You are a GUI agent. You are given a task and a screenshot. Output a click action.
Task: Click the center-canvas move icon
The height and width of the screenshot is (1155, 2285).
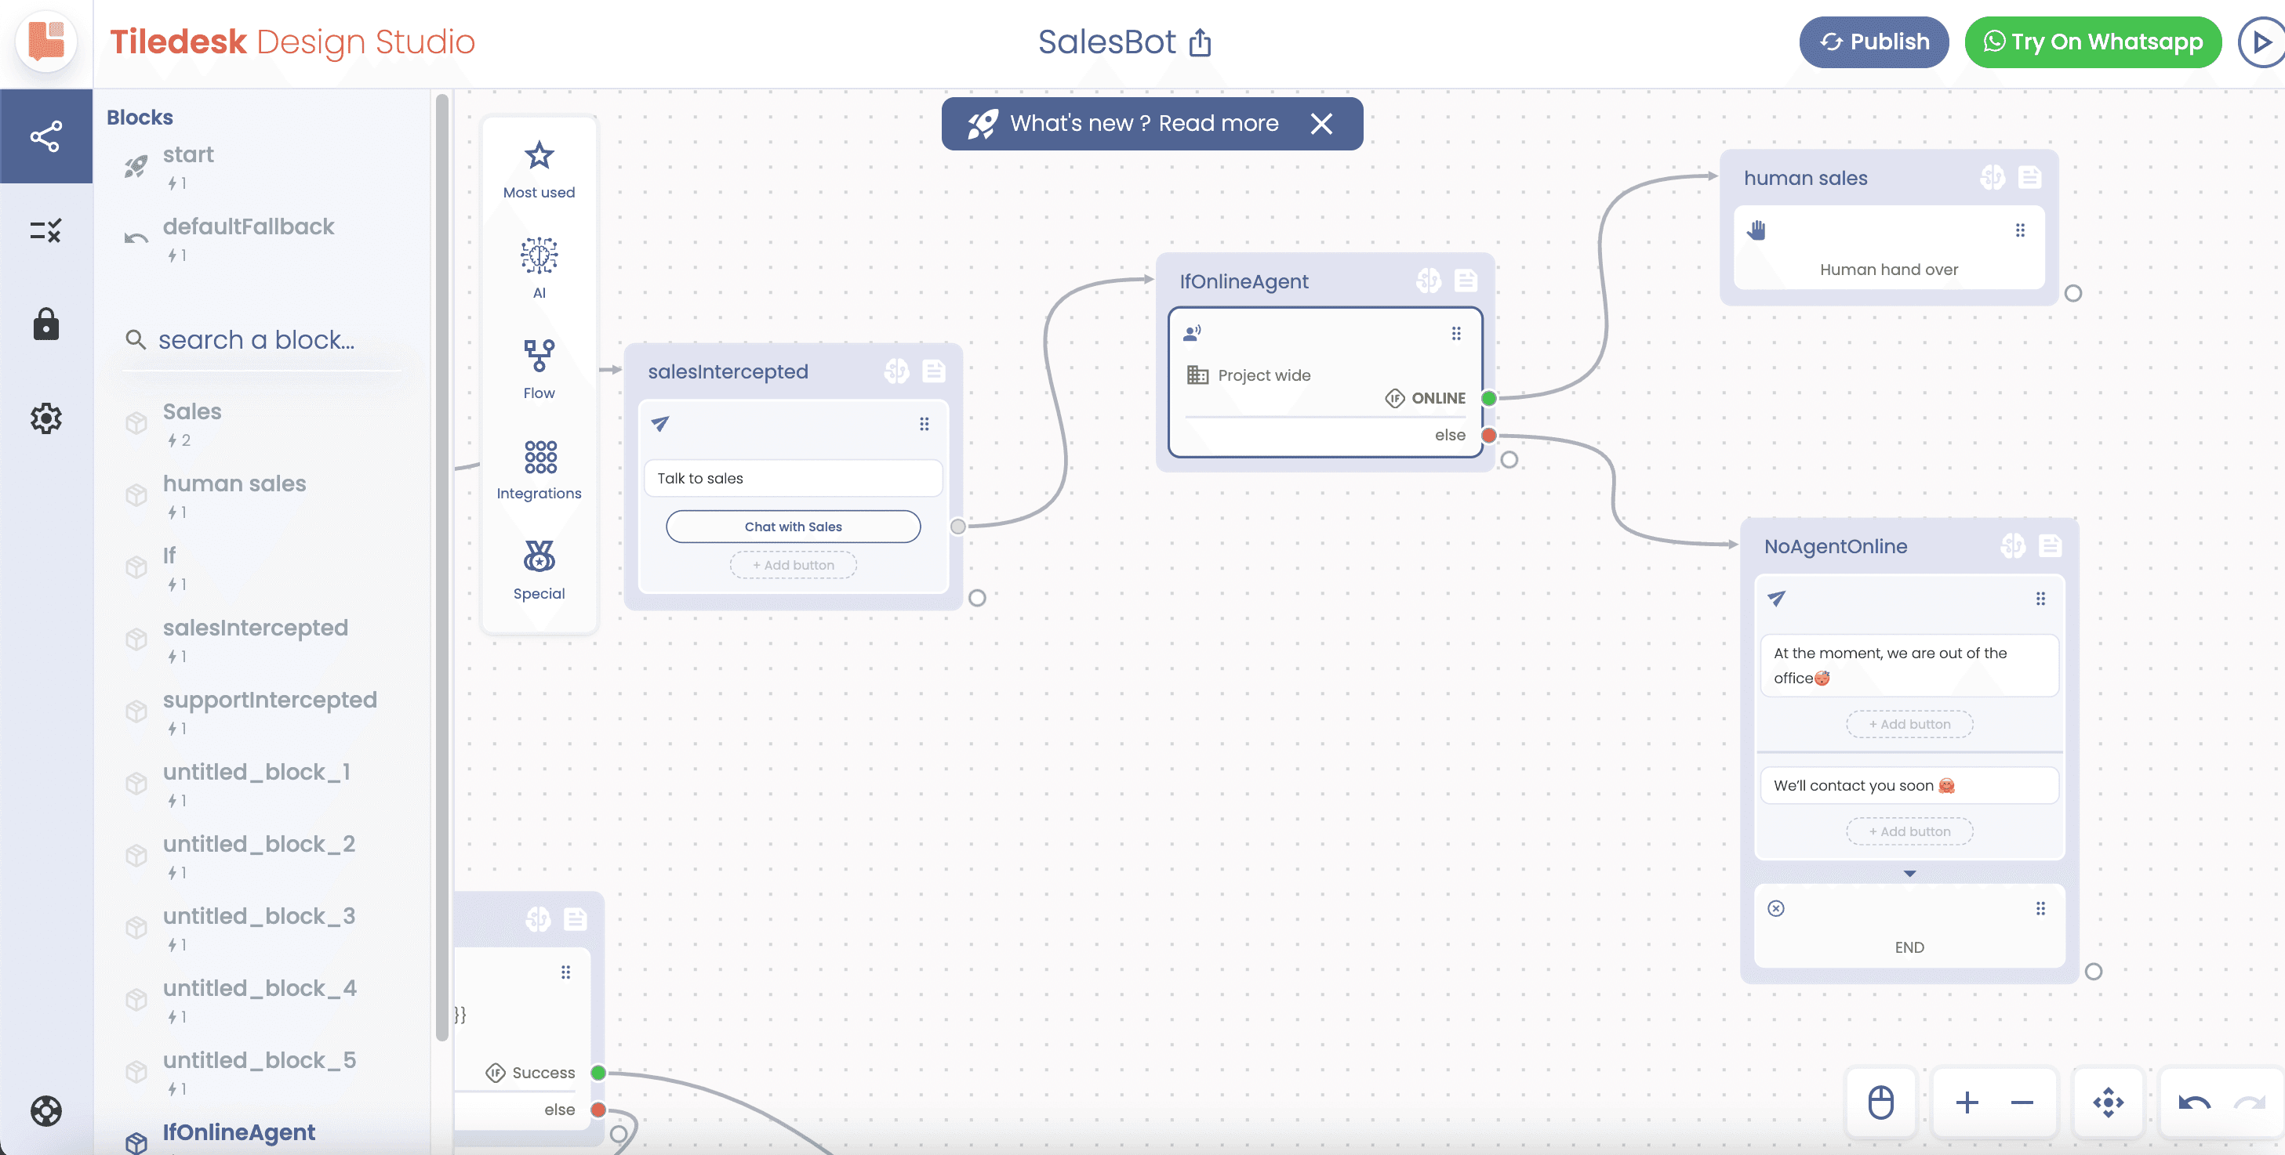(x=2109, y=1102)
